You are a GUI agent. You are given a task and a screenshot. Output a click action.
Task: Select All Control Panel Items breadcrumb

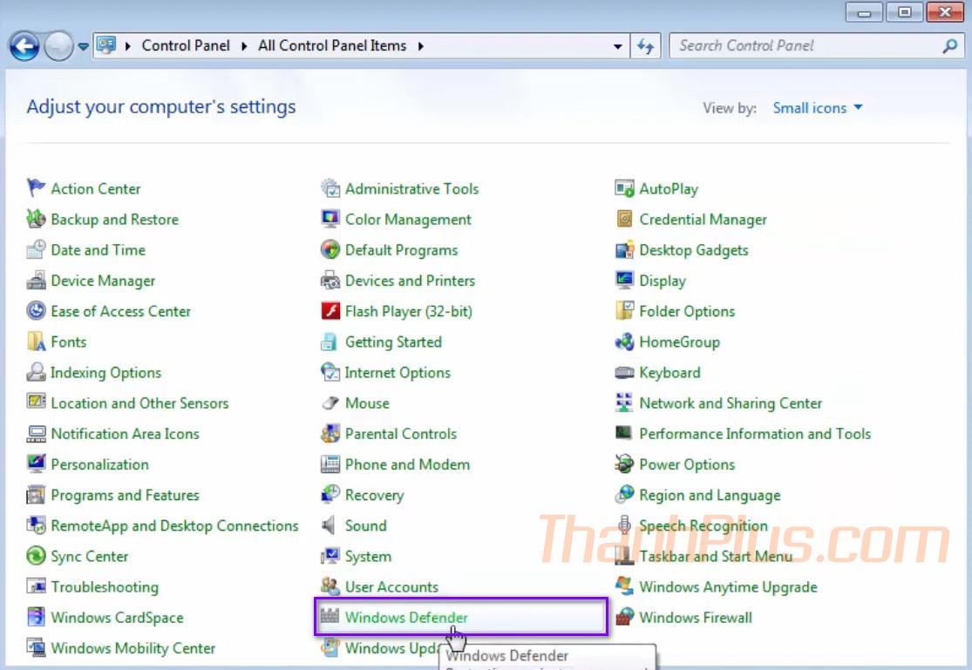tap(332, 46)
